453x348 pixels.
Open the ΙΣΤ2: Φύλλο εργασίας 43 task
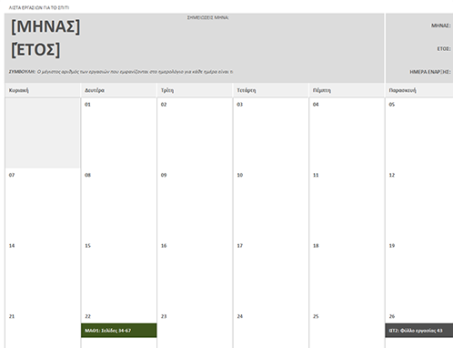click(419, 331)
